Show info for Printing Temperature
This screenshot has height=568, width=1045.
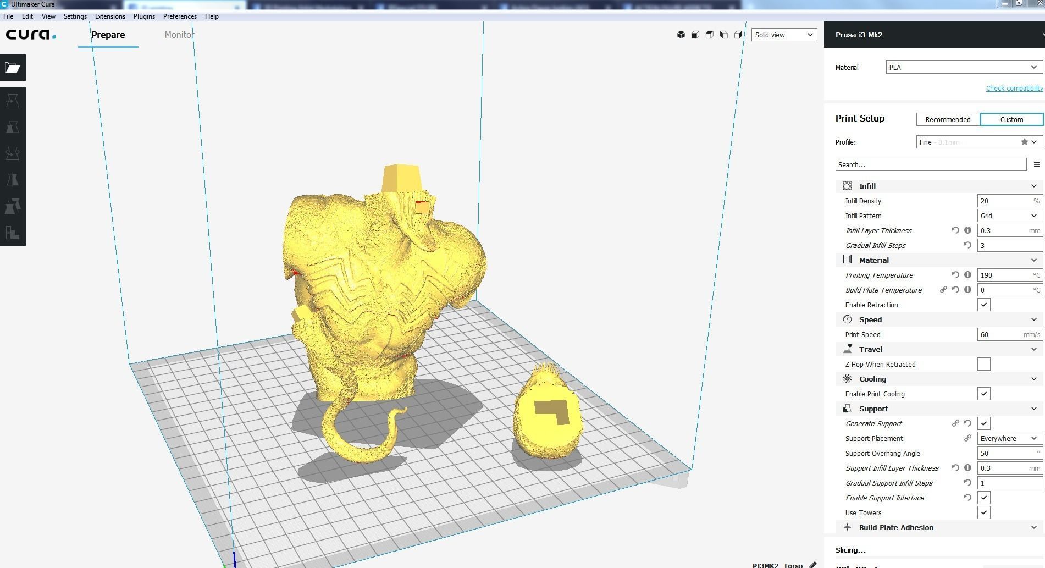pos(967,275)
